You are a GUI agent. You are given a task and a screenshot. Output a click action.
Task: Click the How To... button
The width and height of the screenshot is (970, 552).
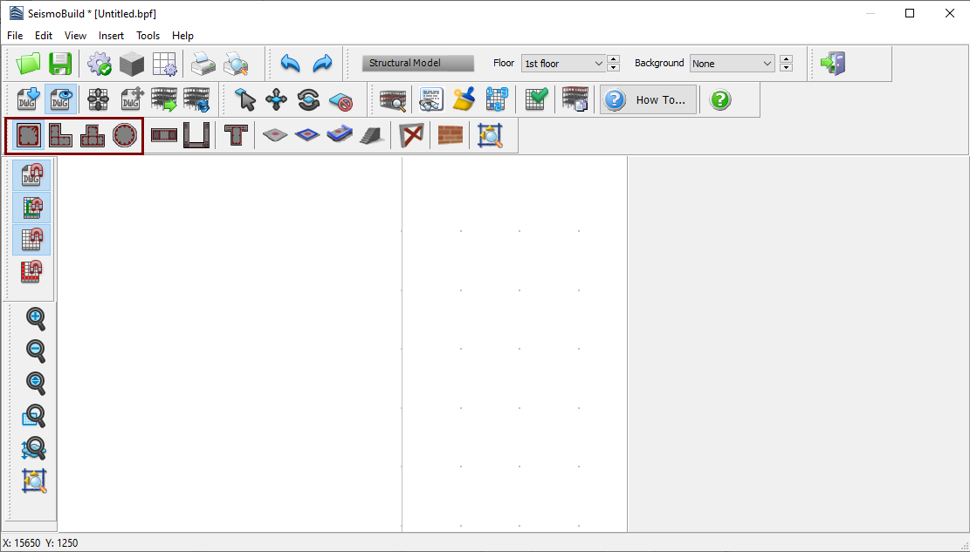tap(649, 99)
